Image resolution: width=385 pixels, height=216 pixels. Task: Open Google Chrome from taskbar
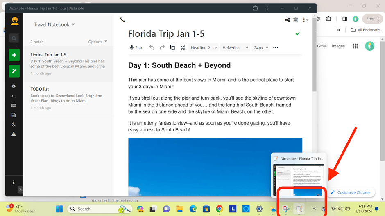pyautogui.click(x=219, y=209)
